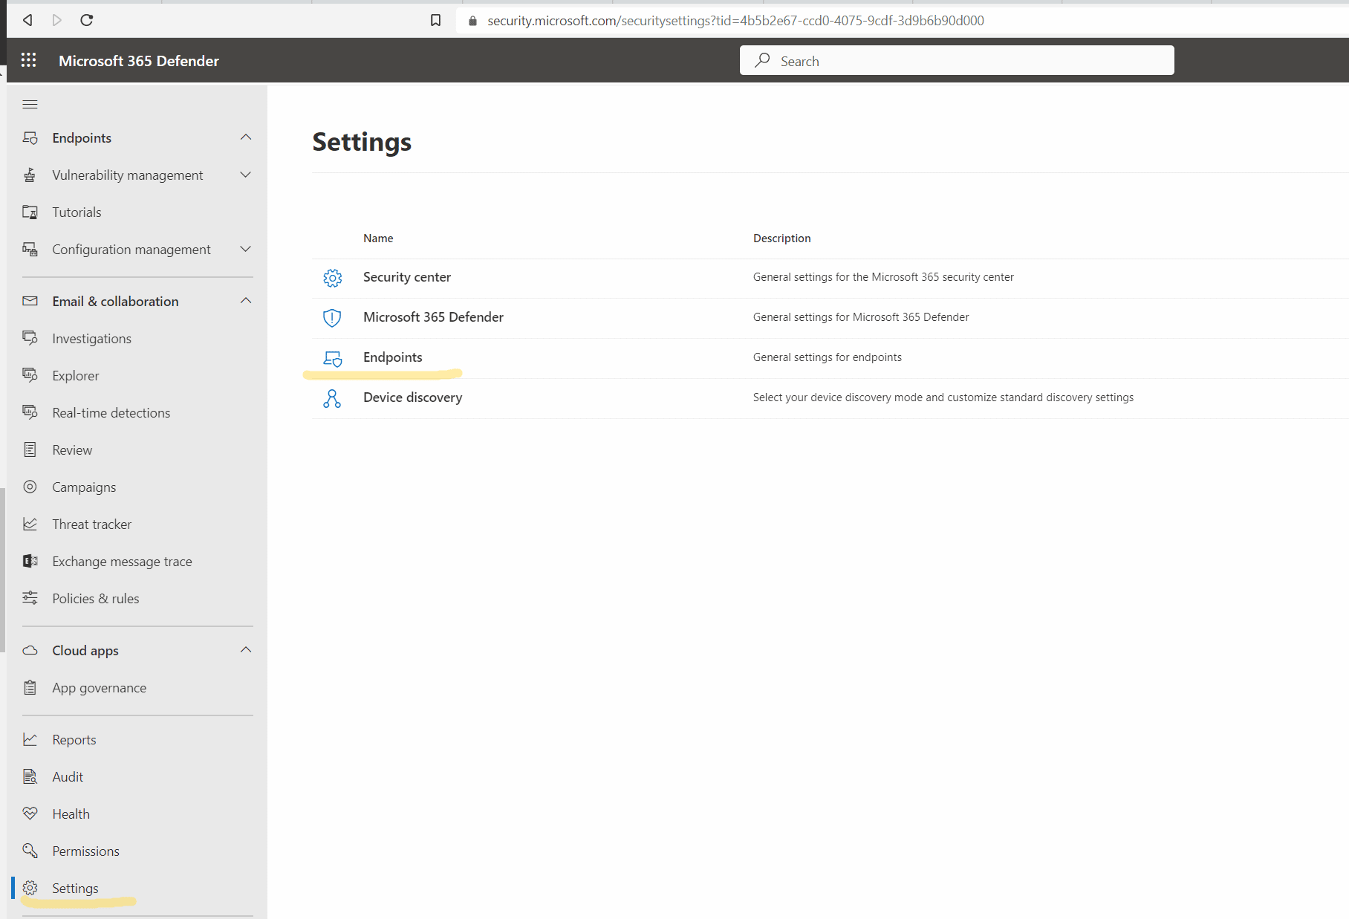Screen dimensions: 1349x919
Task: Click the Campaigns target icon
Action: click(x=30, y=487)
